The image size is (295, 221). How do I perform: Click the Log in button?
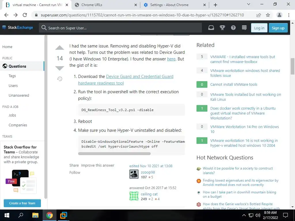pos(259,28)
